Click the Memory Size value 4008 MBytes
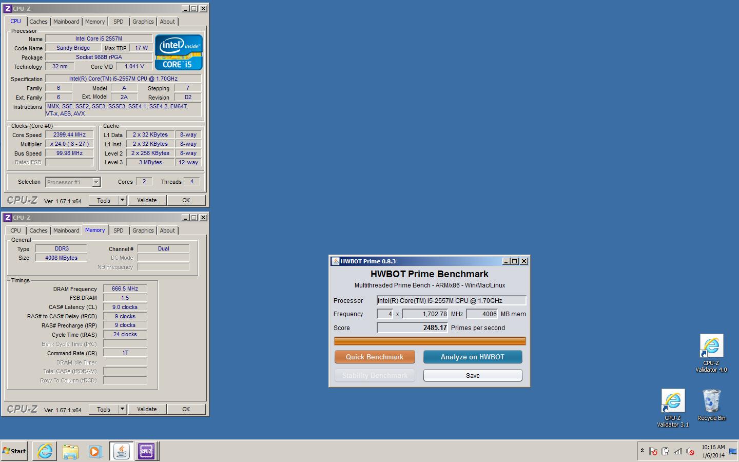Screen dimensions: 739x462 [61, 258]
